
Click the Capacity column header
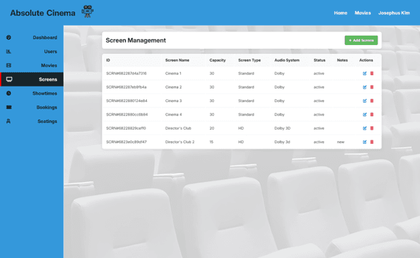(x=217, y=60)
